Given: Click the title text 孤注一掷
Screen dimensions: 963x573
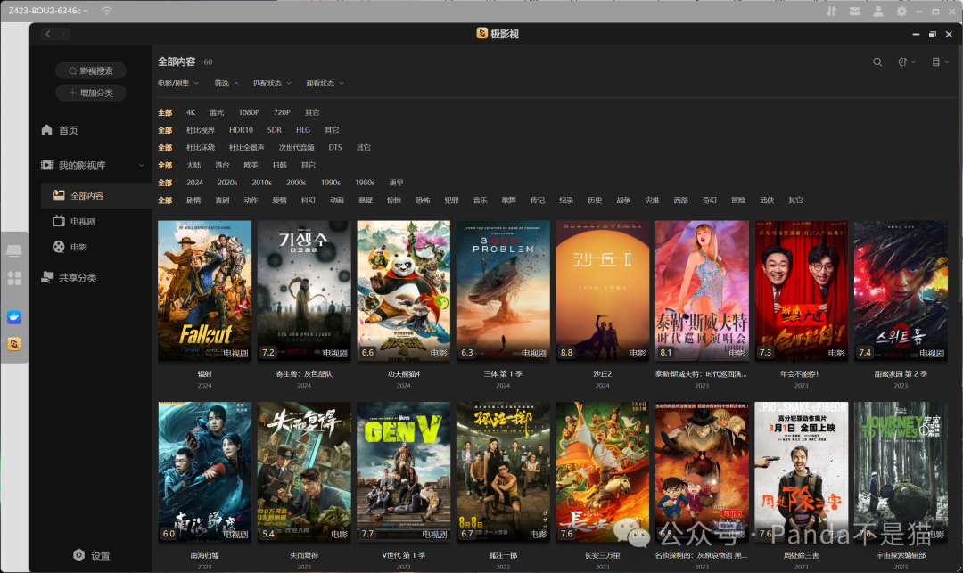Looking at the screenshot, I should click(x=503, y=555).
